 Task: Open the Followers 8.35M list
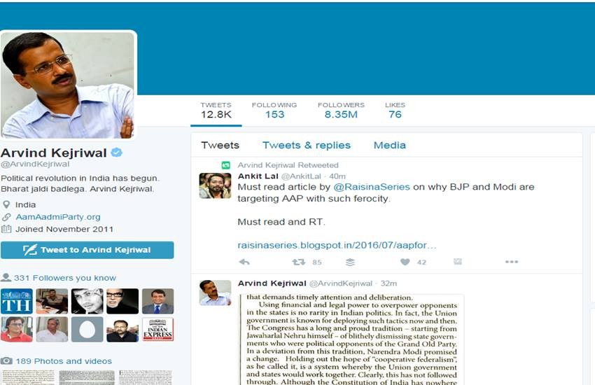coord(341,111)
